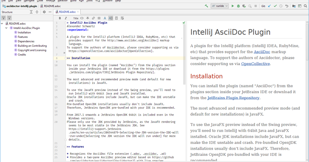Fold the Installation section in editor gutter

tap(65, 58)
